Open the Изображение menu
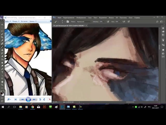Screen dimensions: 166x125 (x=81, y=18)
